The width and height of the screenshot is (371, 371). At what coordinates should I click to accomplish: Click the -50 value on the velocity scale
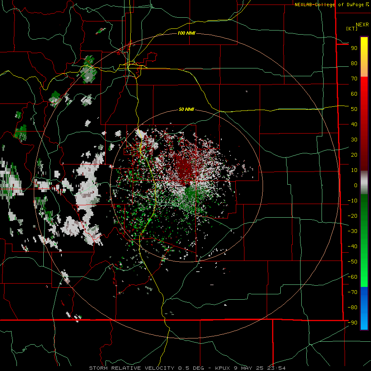[x=352, y=262]
